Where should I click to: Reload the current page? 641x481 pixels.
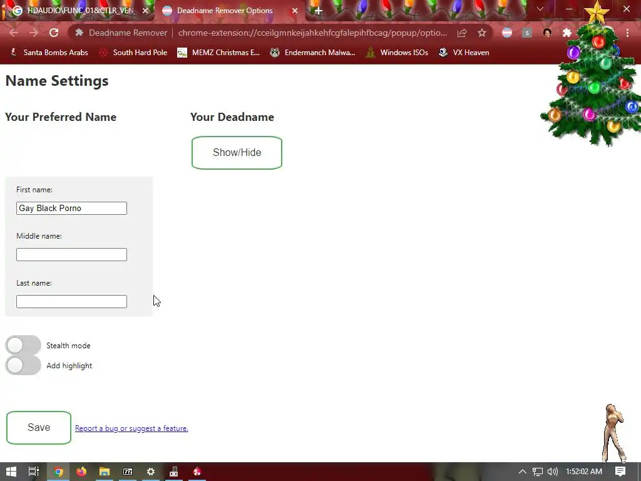click(x=54, y=33)
